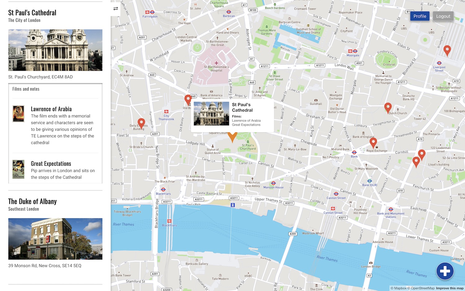Open St Paul's Cathedral photo in sidebar

tap(55, 50)
